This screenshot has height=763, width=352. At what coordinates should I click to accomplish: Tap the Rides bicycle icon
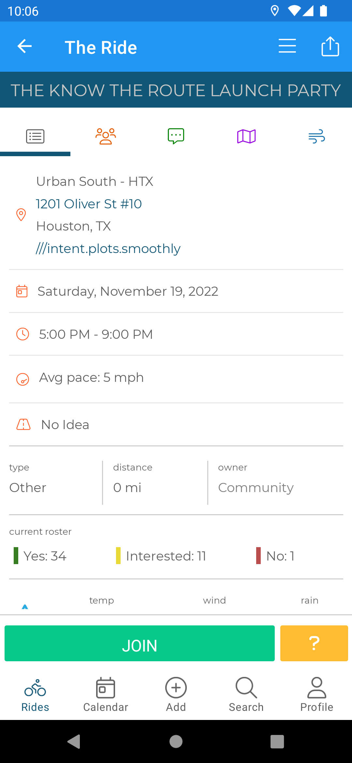35,688
